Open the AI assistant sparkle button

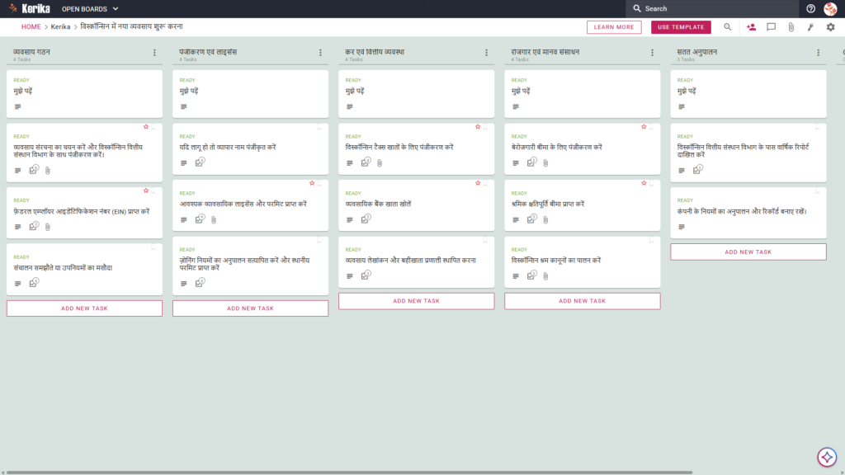coord(827,457)
